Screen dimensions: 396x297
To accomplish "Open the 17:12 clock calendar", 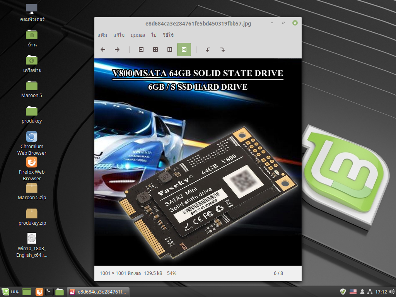I will click(x=381, y=292).
